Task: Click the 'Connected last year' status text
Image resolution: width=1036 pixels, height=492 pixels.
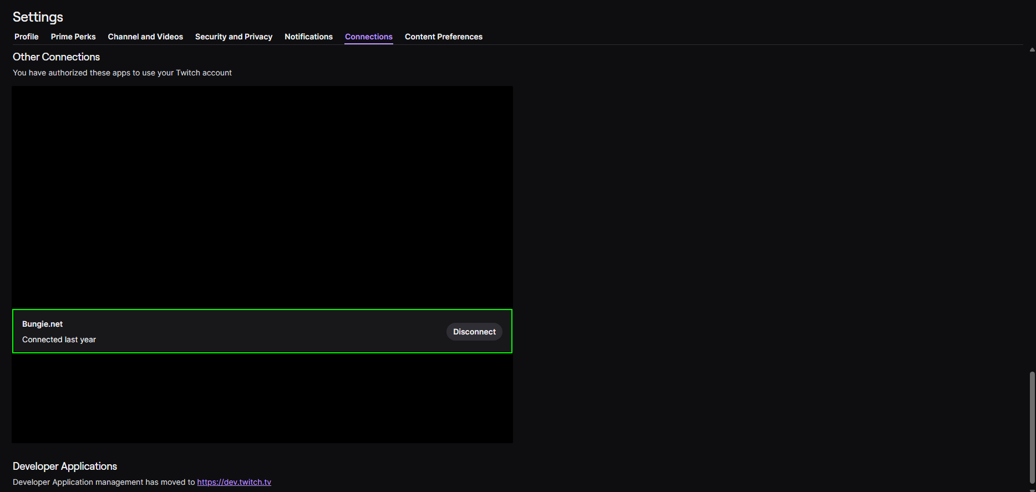Action: pyautogui.click(x=59, y=339)
